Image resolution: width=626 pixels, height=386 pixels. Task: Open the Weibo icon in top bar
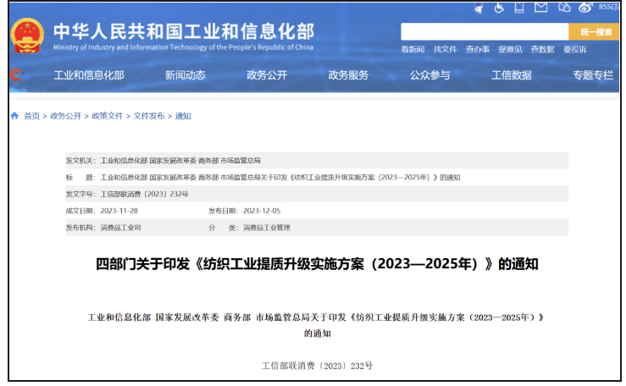[x=585, y=8]
